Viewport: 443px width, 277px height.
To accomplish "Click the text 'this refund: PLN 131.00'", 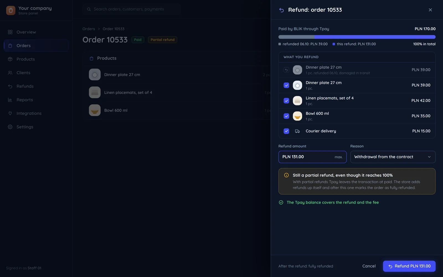I will 356,44.
